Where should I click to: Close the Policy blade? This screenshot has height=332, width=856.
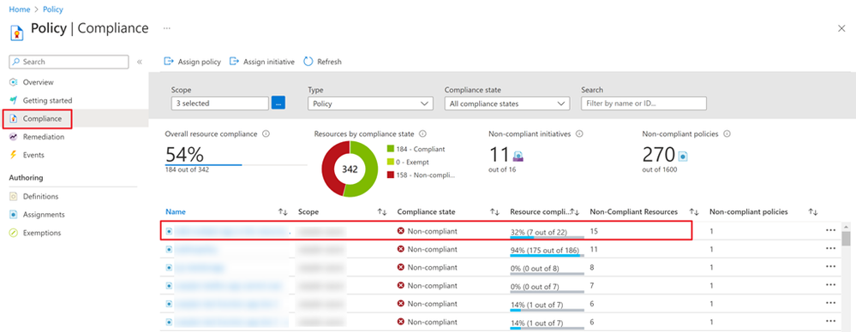click(841, 28)
